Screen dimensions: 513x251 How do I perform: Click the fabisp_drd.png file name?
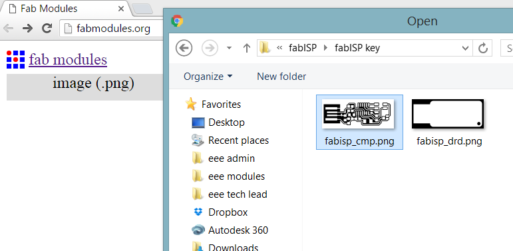pos(450,141)
